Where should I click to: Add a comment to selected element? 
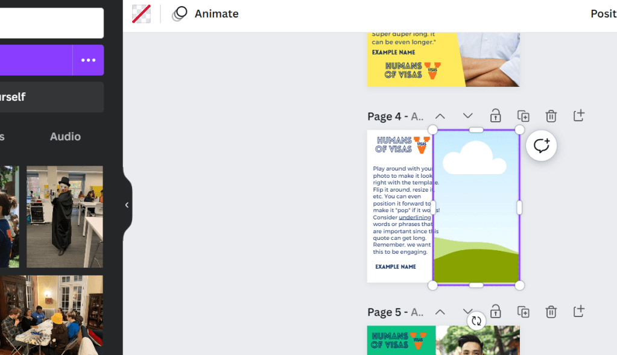click(x=541, y=146)
